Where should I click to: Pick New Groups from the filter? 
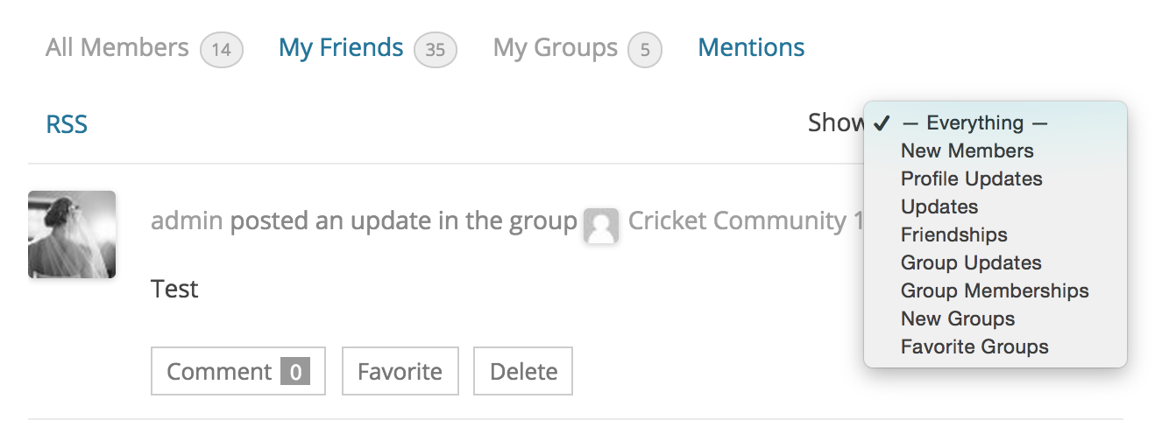click(x=958, y=319)
